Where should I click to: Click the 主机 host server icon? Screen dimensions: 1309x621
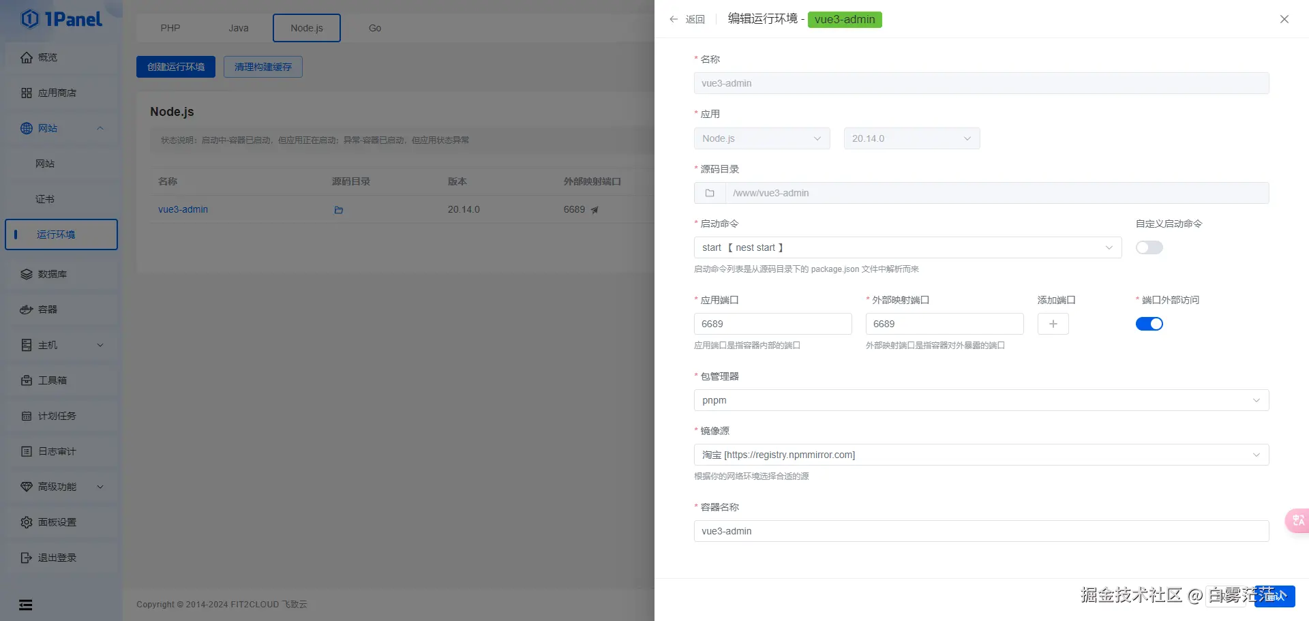(x=27, y=345)
